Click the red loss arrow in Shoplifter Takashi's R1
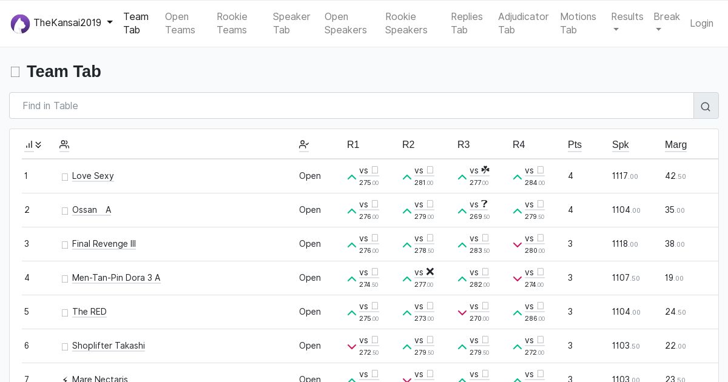728x382 pixels. (352, 347)
